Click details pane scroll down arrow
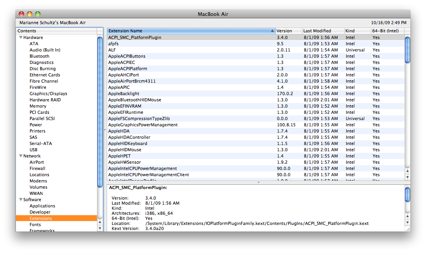Viewport: 426px width, 253px height. pyautogui.click(x=408, y=223)
